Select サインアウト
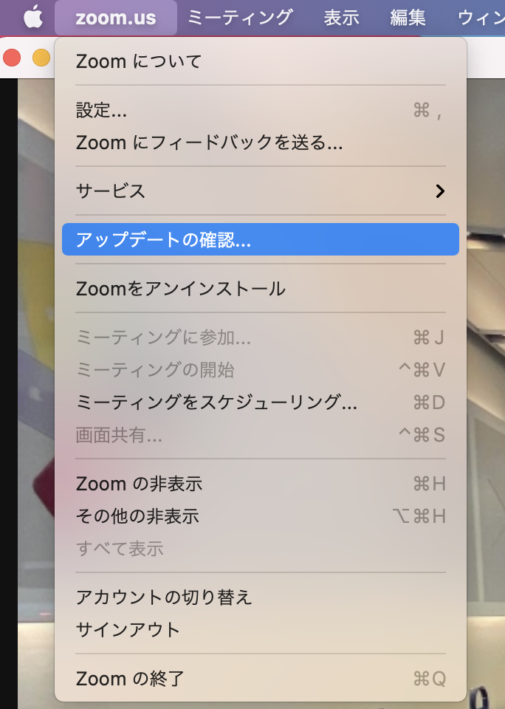The width and height of the screenshot is (505, 709). pos(261,629)
